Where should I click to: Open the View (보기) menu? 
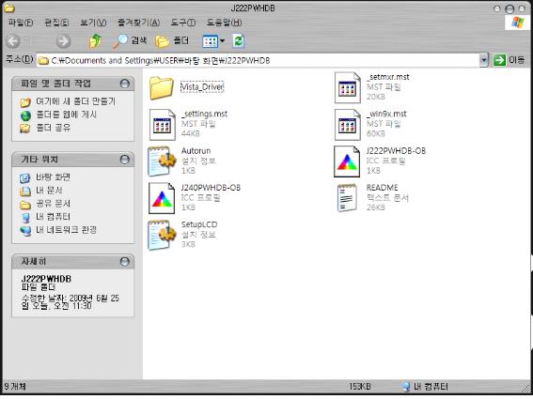click(93, 23)
